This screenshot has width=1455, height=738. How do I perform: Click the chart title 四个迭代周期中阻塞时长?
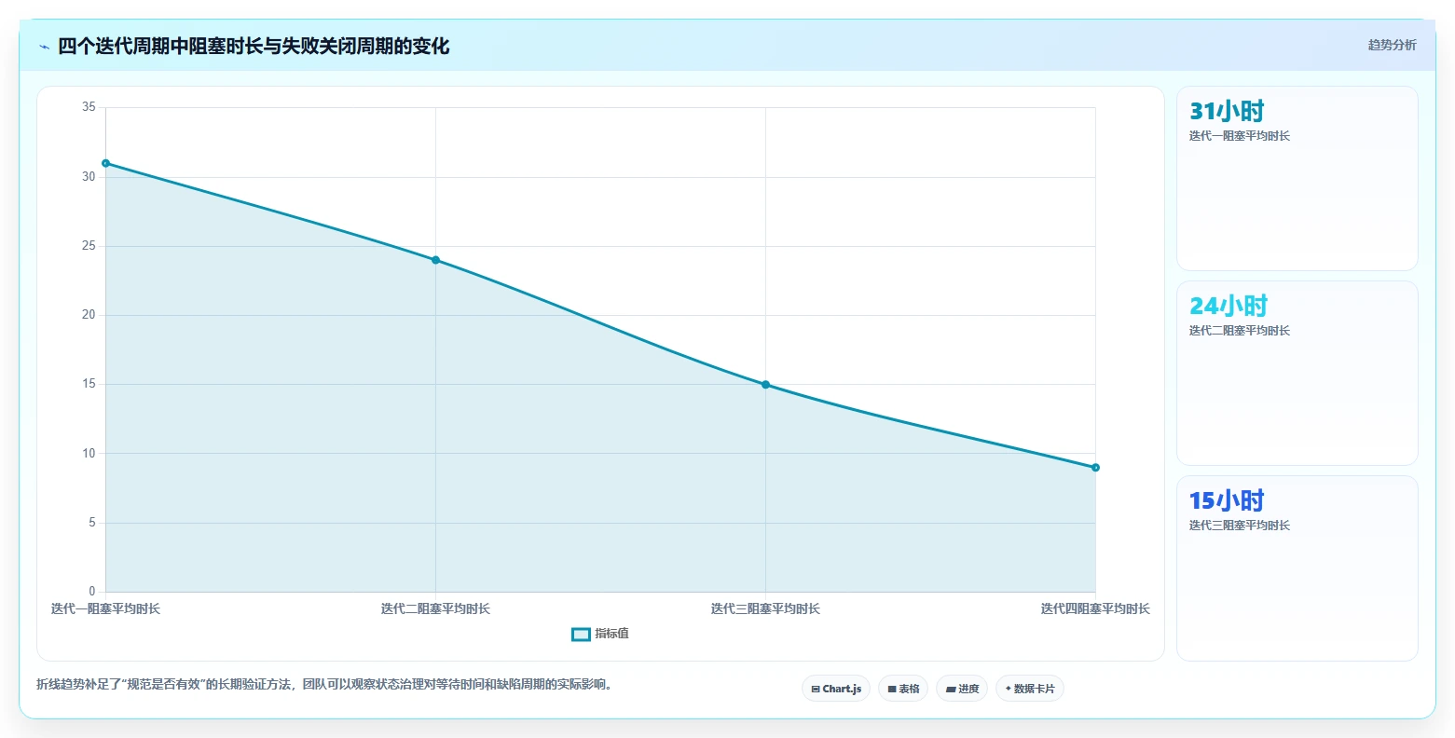click(254, 47)
